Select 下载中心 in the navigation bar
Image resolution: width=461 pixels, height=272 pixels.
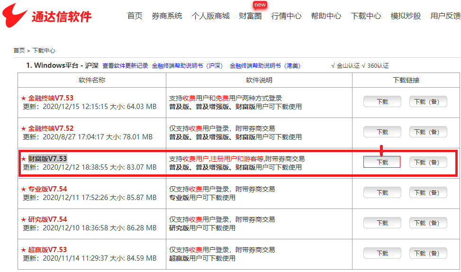366,16
